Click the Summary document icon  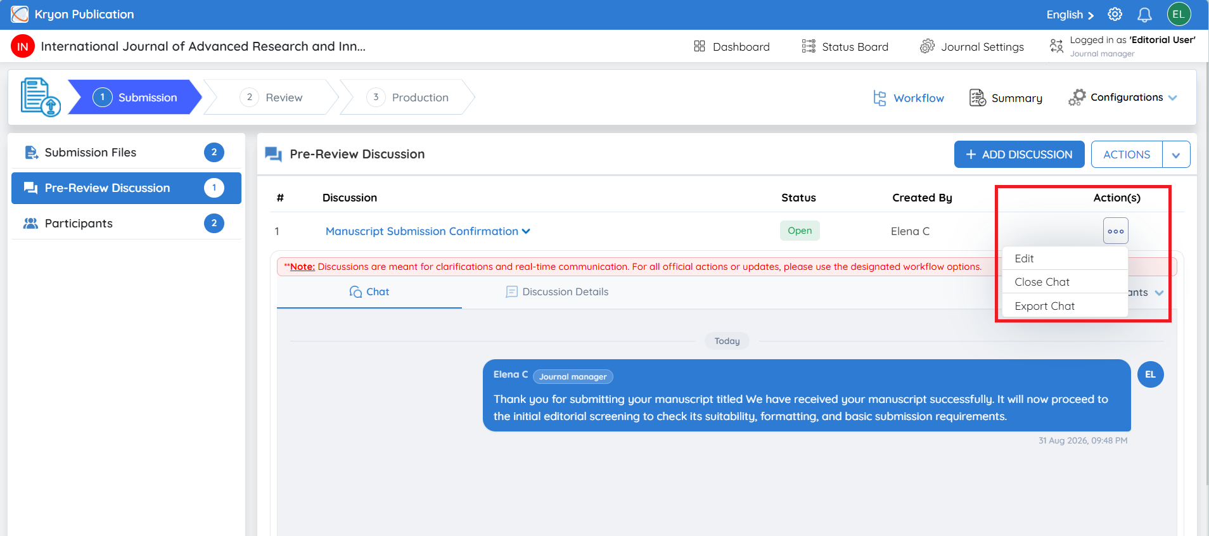[978, 98]
